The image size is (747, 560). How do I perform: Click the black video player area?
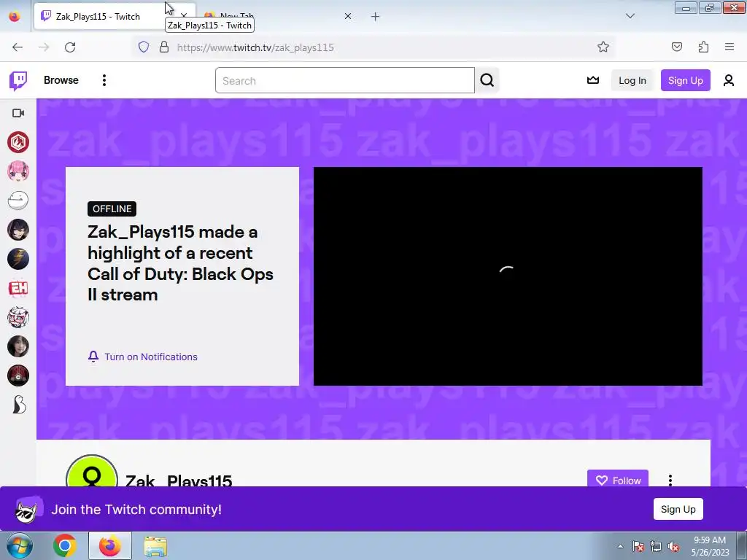click(508, 276)
